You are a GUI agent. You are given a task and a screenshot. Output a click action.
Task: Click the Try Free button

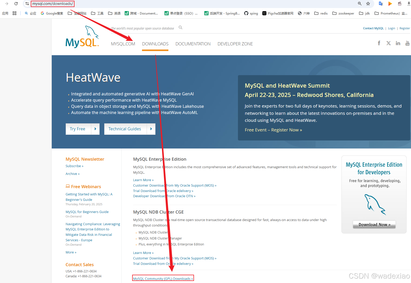coord(83,129)
